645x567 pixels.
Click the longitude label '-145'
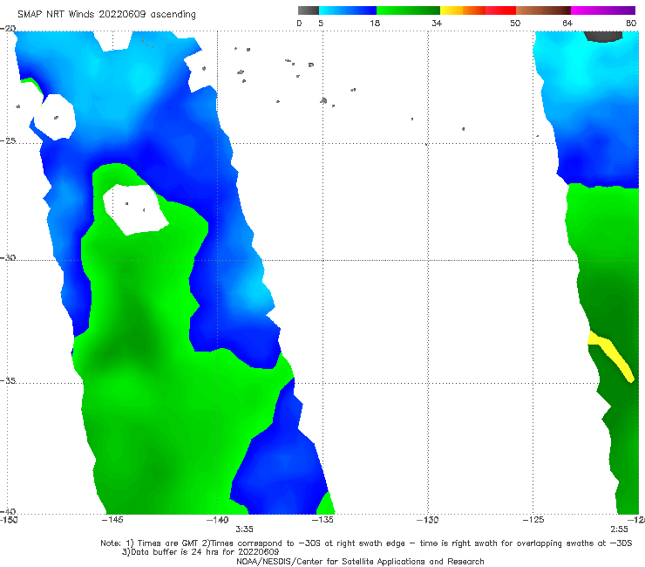(112, 520)
